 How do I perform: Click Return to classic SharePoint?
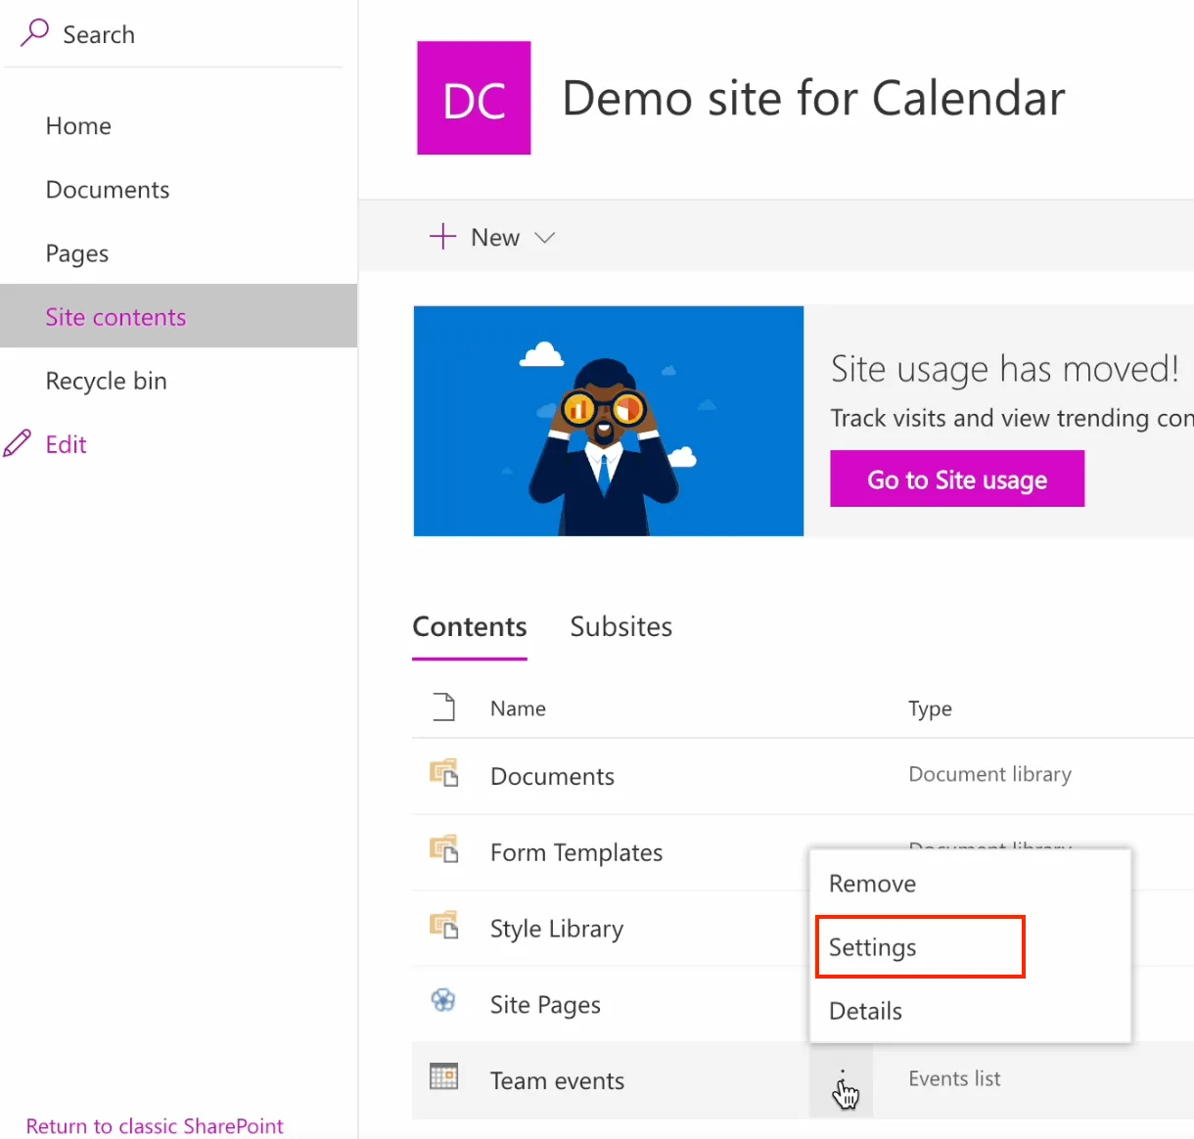(x=155, y=1126)
